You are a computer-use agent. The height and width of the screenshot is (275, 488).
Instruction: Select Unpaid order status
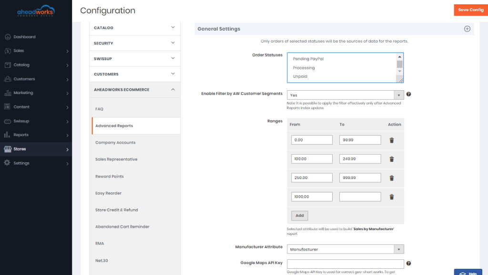point(300,76)
